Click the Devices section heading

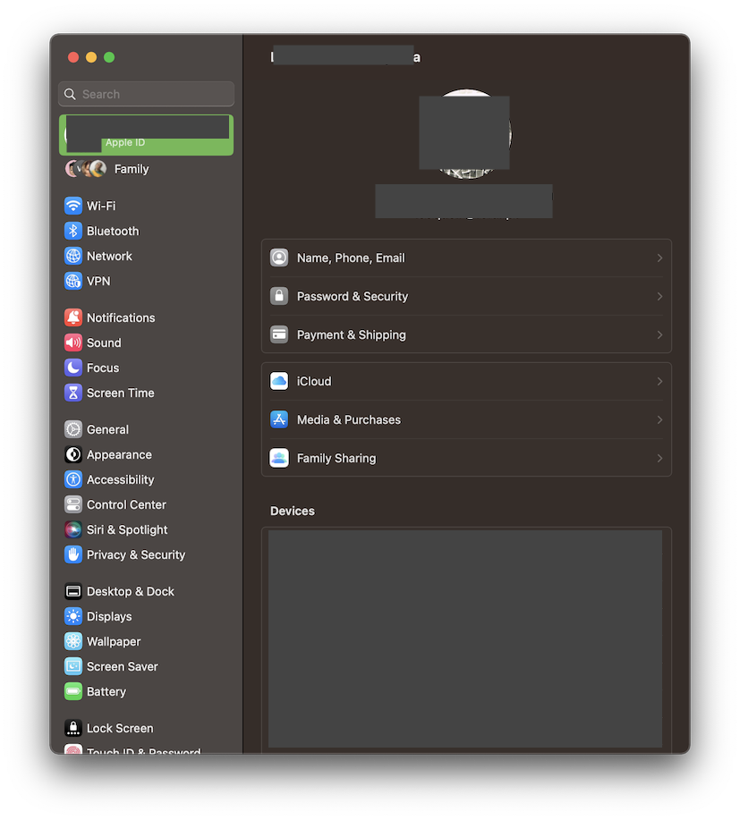[x=292, y=511]
